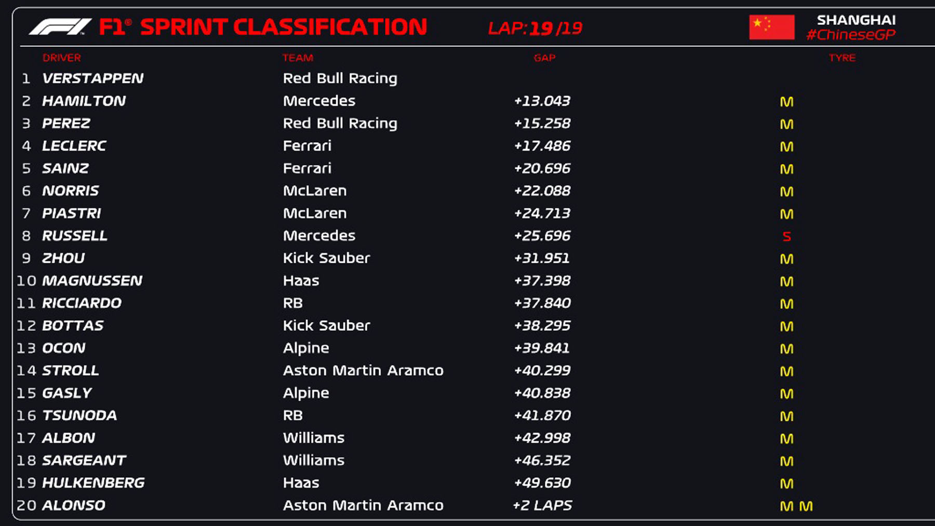Click Alonso's second medium tyre icon
The height and width of the screenshot is (526, 935).
(x=806, y=506)
